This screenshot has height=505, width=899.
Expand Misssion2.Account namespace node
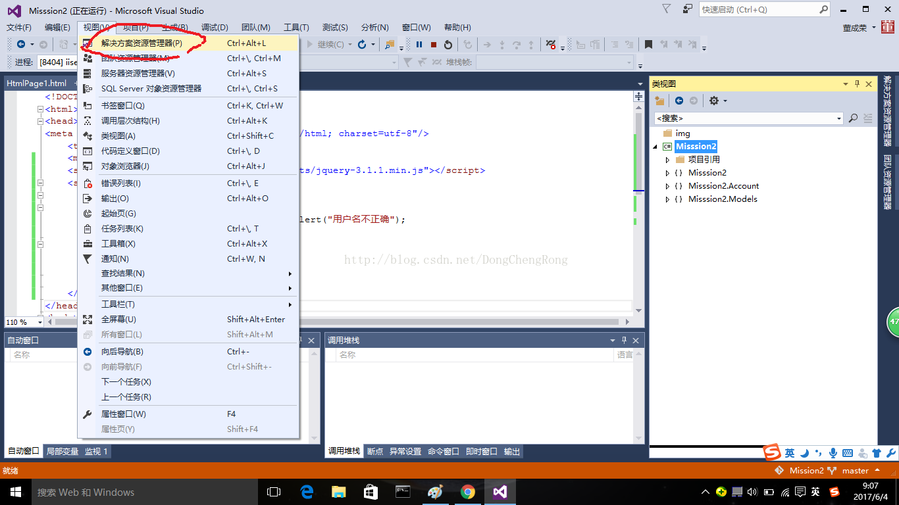pyautogui.click(x=667, y=186)
